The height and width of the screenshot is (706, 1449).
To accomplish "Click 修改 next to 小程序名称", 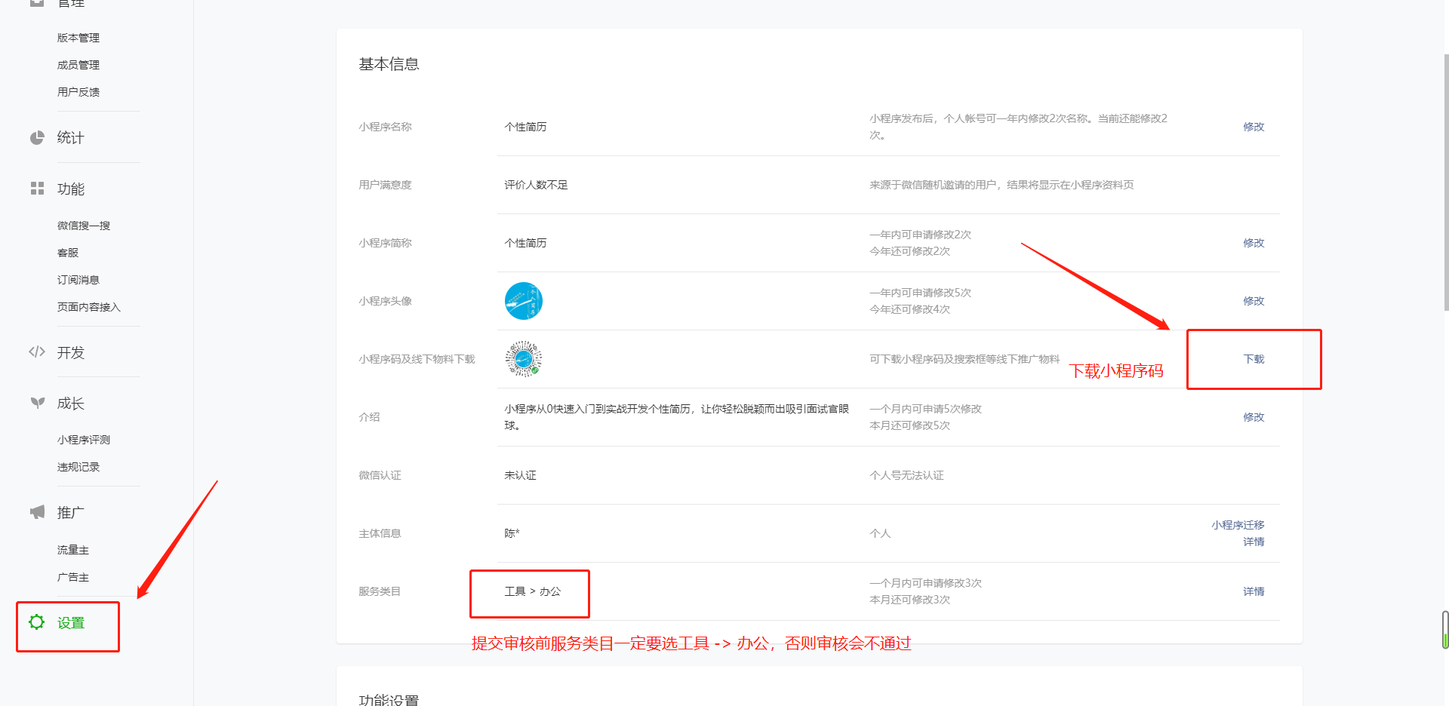I will [x=1254, y=127].
